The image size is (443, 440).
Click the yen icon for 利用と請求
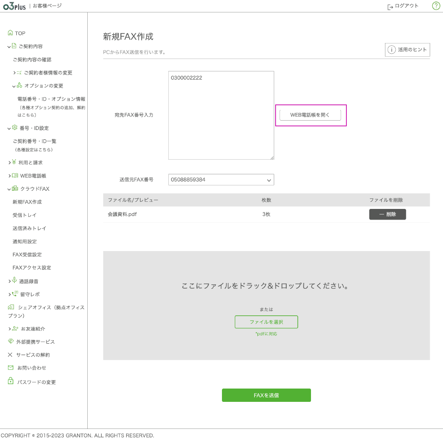point(14,162)
